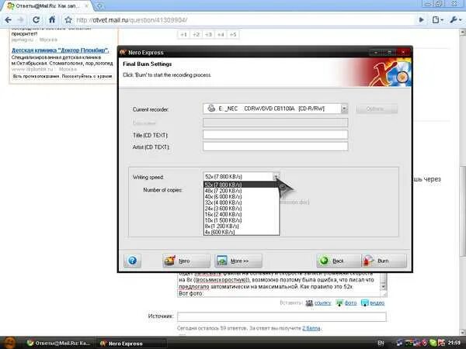Insert a link via ссылку
The image size is (466, 349).
(323, 303)
